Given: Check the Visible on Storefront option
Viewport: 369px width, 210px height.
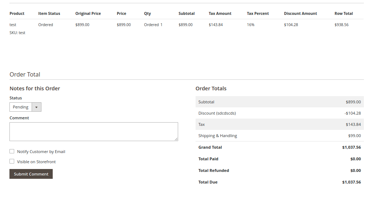Looking at the screenshot, I should (x=12, y=161).
